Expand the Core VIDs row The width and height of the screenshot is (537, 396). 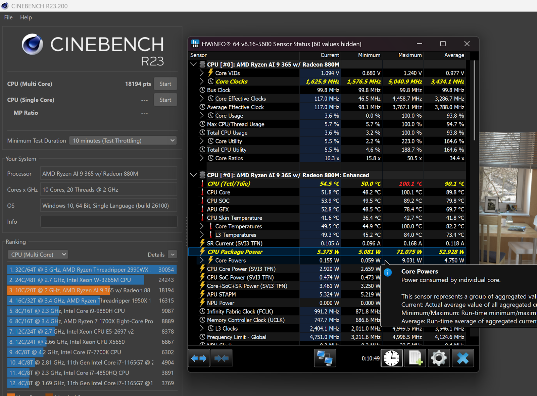tap(202, 72)
